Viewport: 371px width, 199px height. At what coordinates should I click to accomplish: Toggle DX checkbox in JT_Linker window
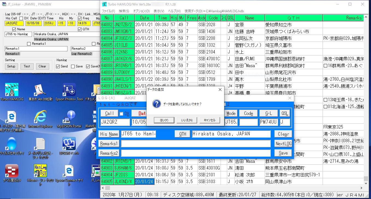point(22,18)
